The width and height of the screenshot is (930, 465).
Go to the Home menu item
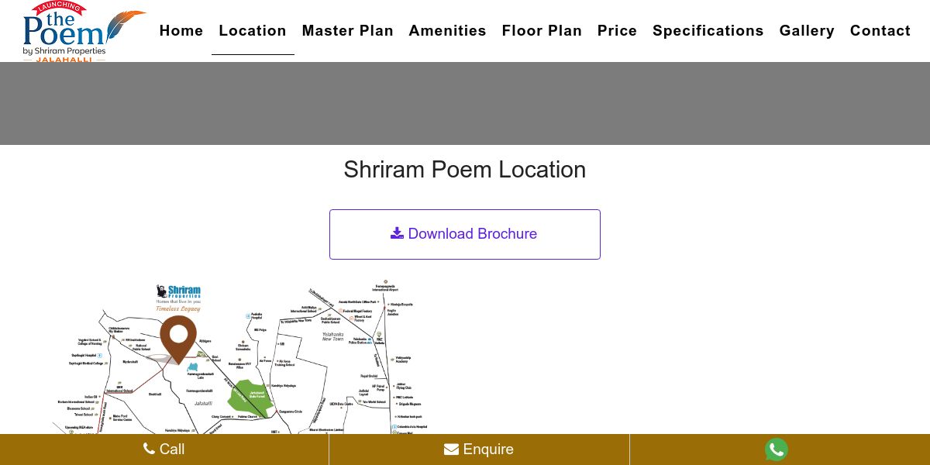(181, 31)
